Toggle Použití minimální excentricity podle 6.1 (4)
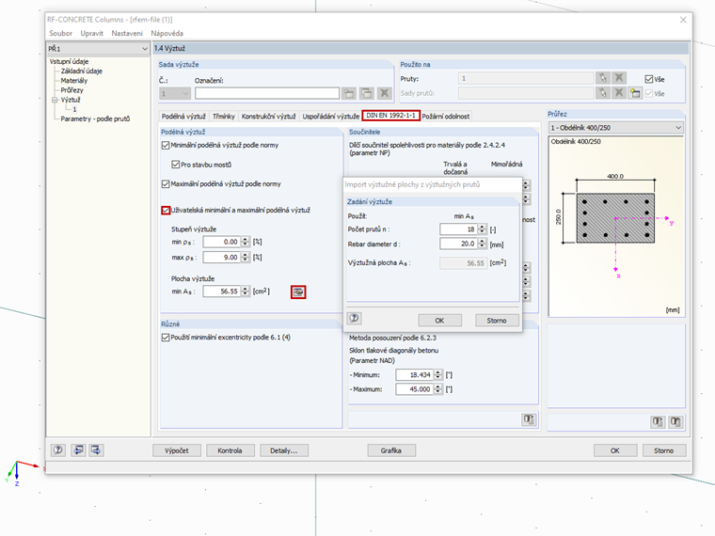Viewport: 715px width, 536px height. click(x=166, y=338)
